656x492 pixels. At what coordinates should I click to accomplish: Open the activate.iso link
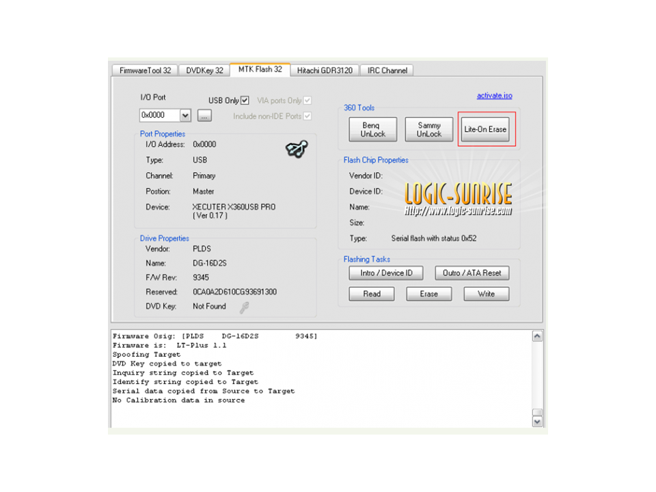pos(495,96)
